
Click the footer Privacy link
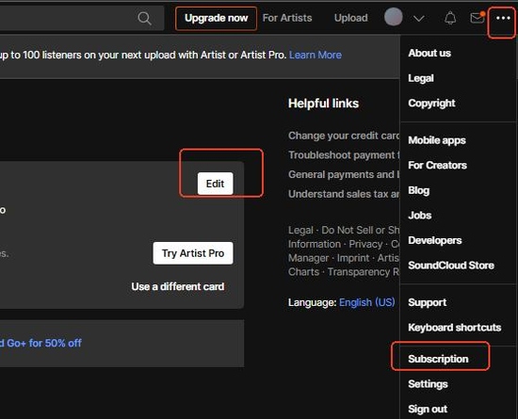tap(365, 244)
